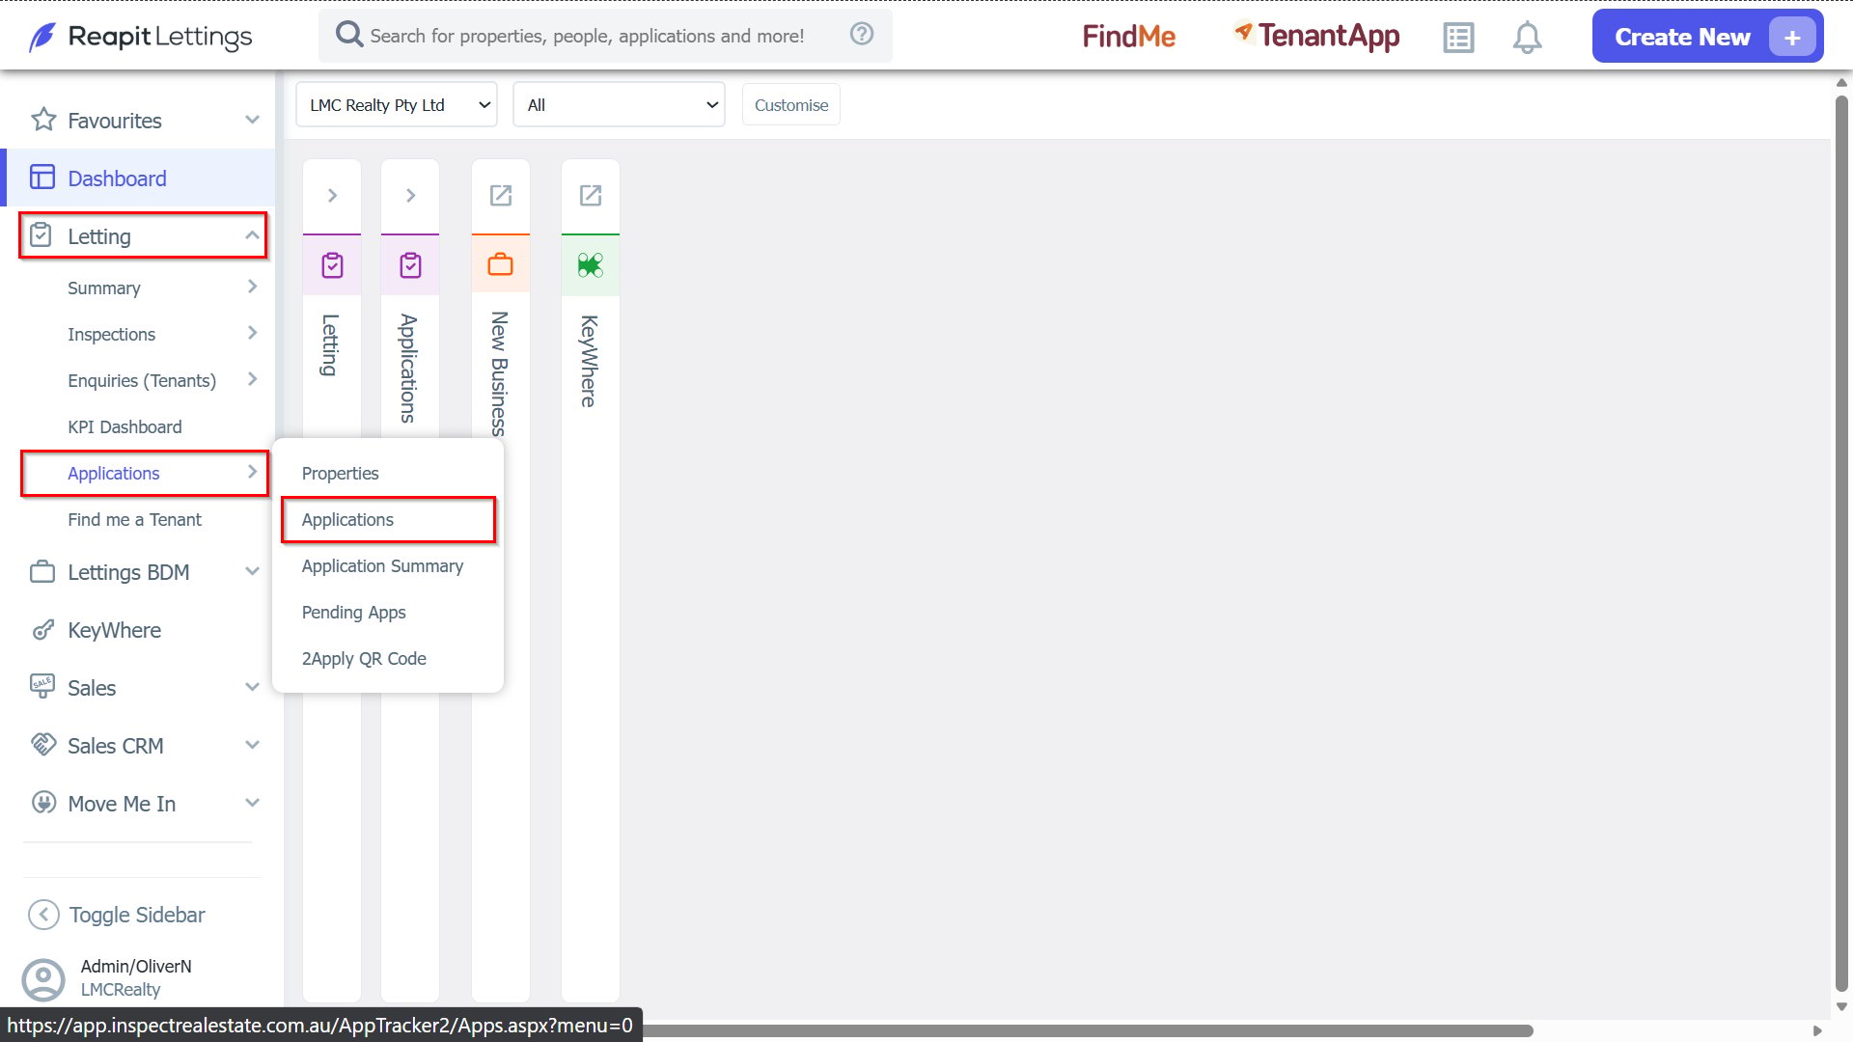Click the search help question mark icon

pyautogui.click(x=862, y=34)
